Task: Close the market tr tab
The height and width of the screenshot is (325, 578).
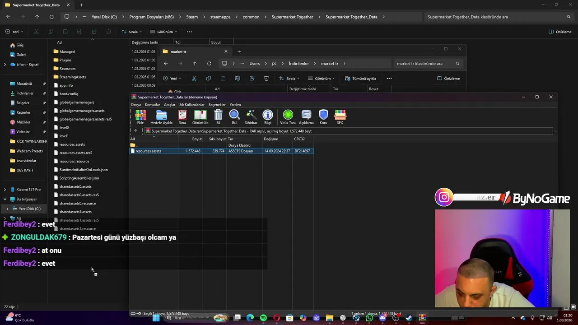Action: pos(226,51)
